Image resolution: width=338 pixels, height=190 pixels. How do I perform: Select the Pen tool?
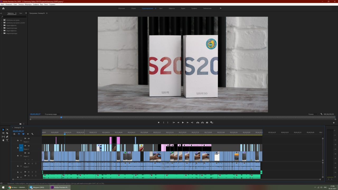[7, 137]
